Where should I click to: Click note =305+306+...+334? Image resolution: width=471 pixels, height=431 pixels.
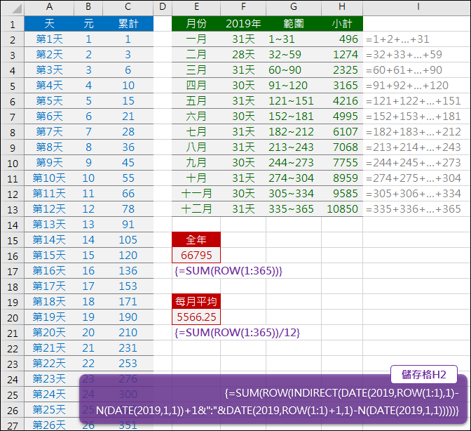pyautogui.click(x=414, y=194)
